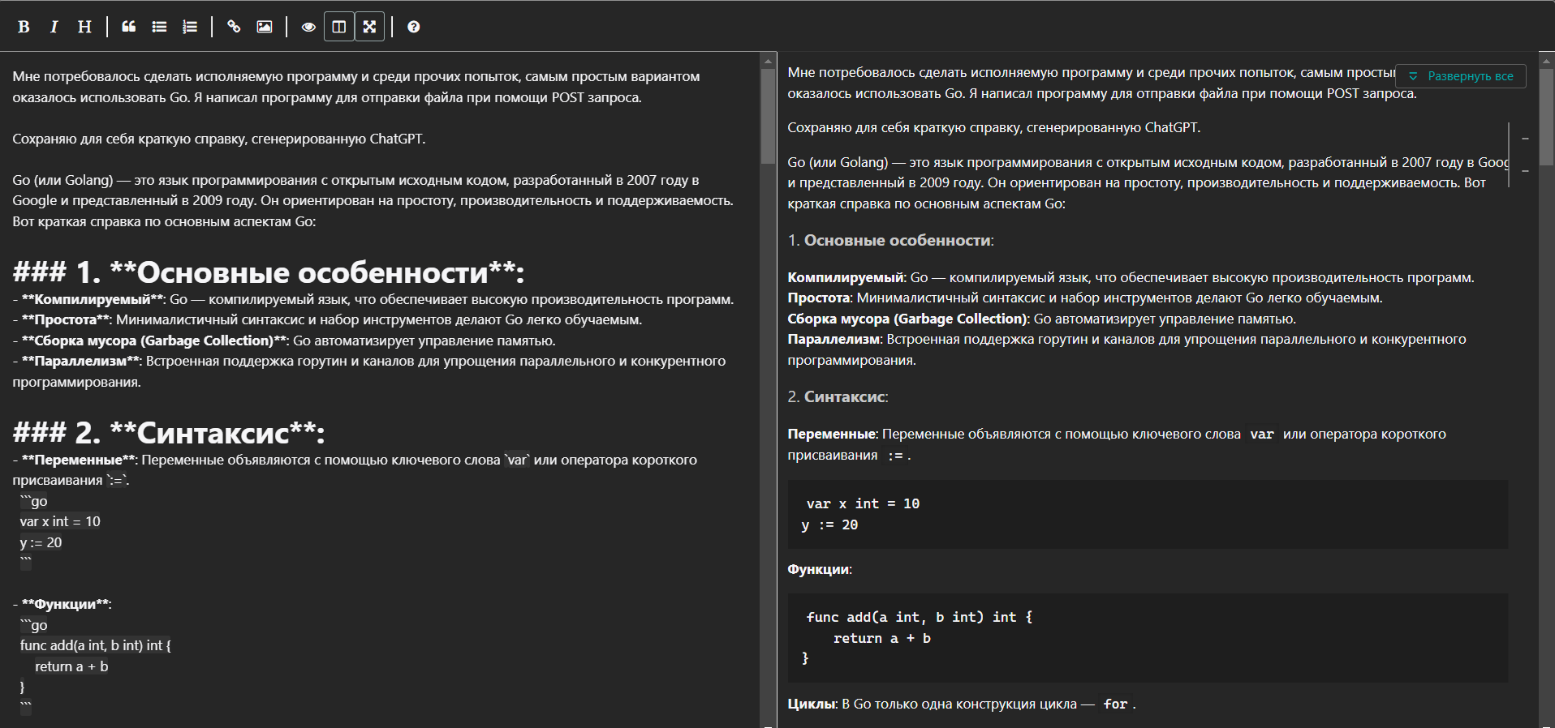The height and width of the screenshot is (728, 1555).
Task: Insert a blockquote using the quote icon
Action: (x=128, y=27)
